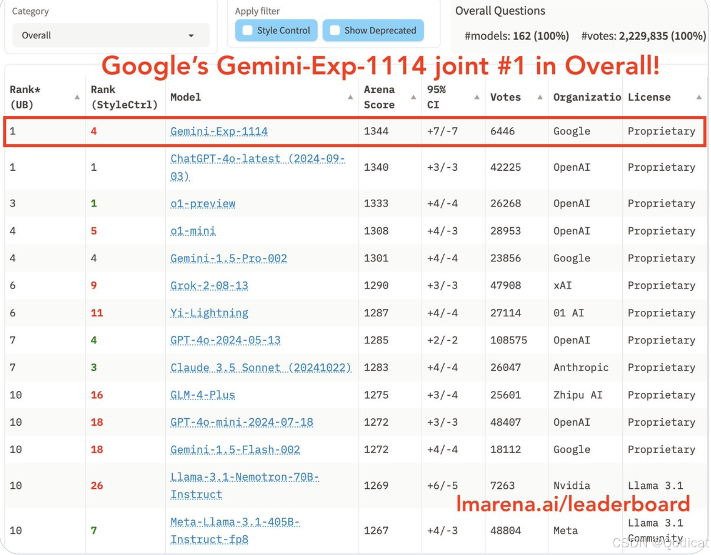711x555 pixels.
Task: Click the #votes: 2,229,835 (100%) text
Action: point(644,36)
